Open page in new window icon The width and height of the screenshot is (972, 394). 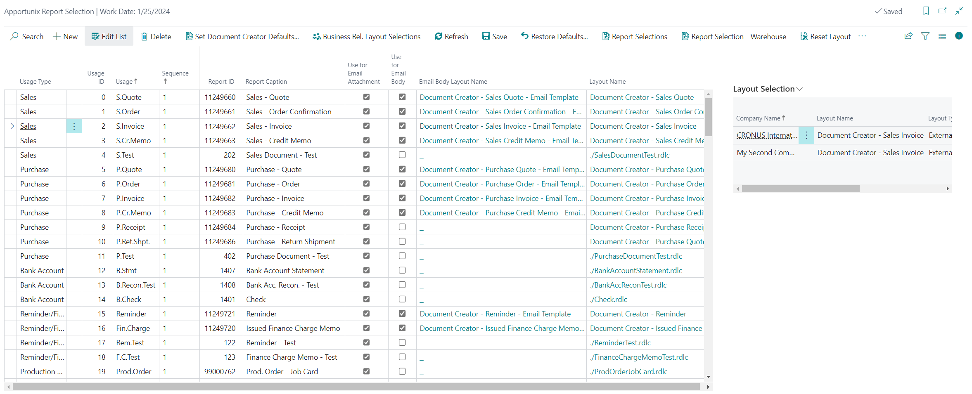pyautogui.click(x=942, y=11)
